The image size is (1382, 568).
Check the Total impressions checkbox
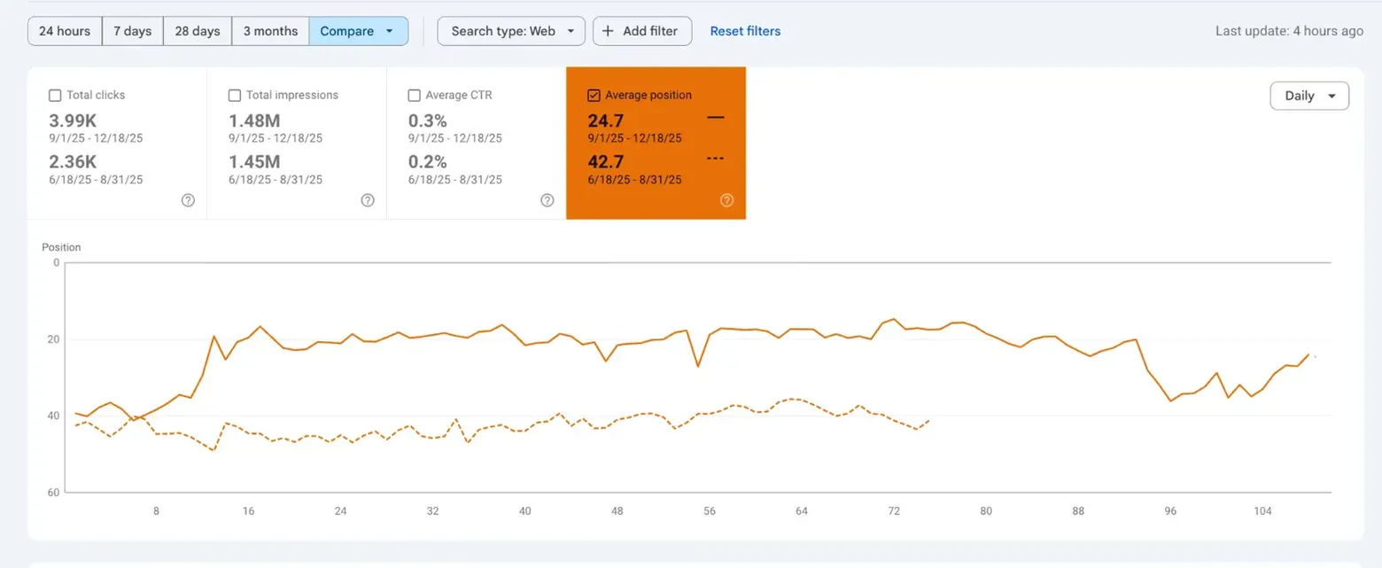[235, 95]
